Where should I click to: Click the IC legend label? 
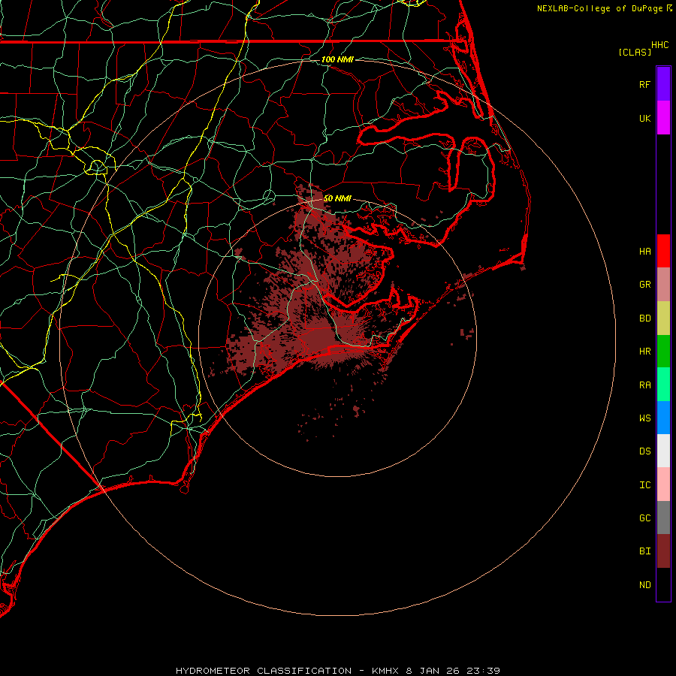[x=644, y=485]
